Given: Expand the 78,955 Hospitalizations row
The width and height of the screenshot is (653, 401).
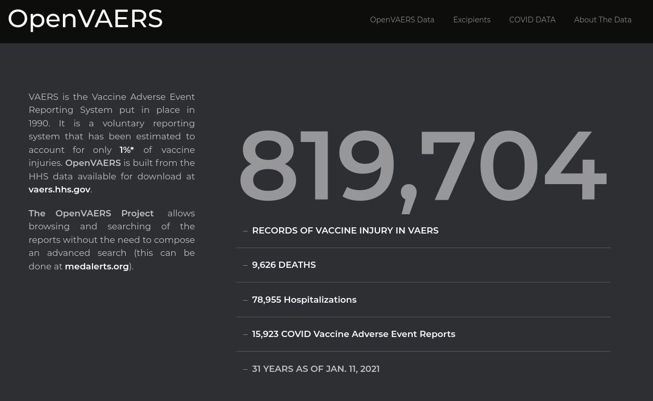Looking at the screenshot, I should click(304, 300).
